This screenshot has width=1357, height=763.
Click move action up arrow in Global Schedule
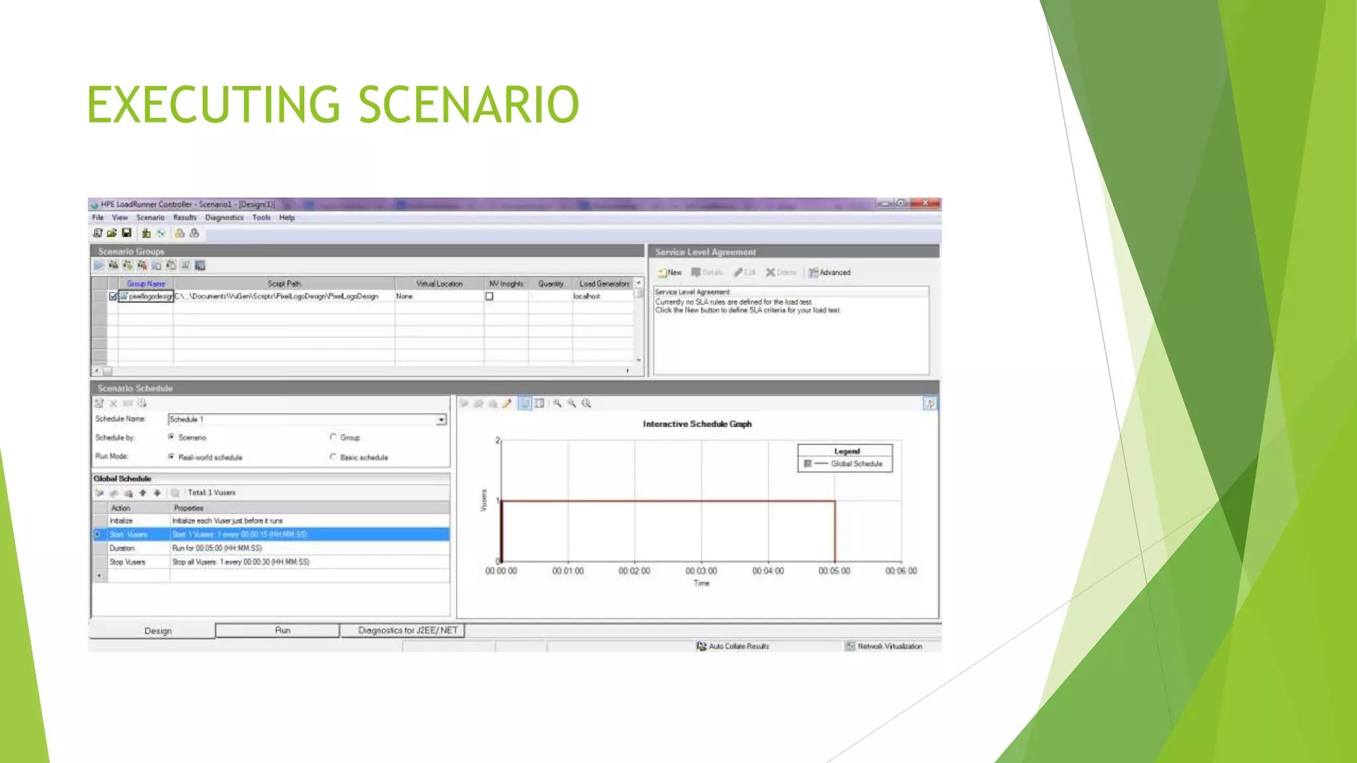(x=142, y=493)
